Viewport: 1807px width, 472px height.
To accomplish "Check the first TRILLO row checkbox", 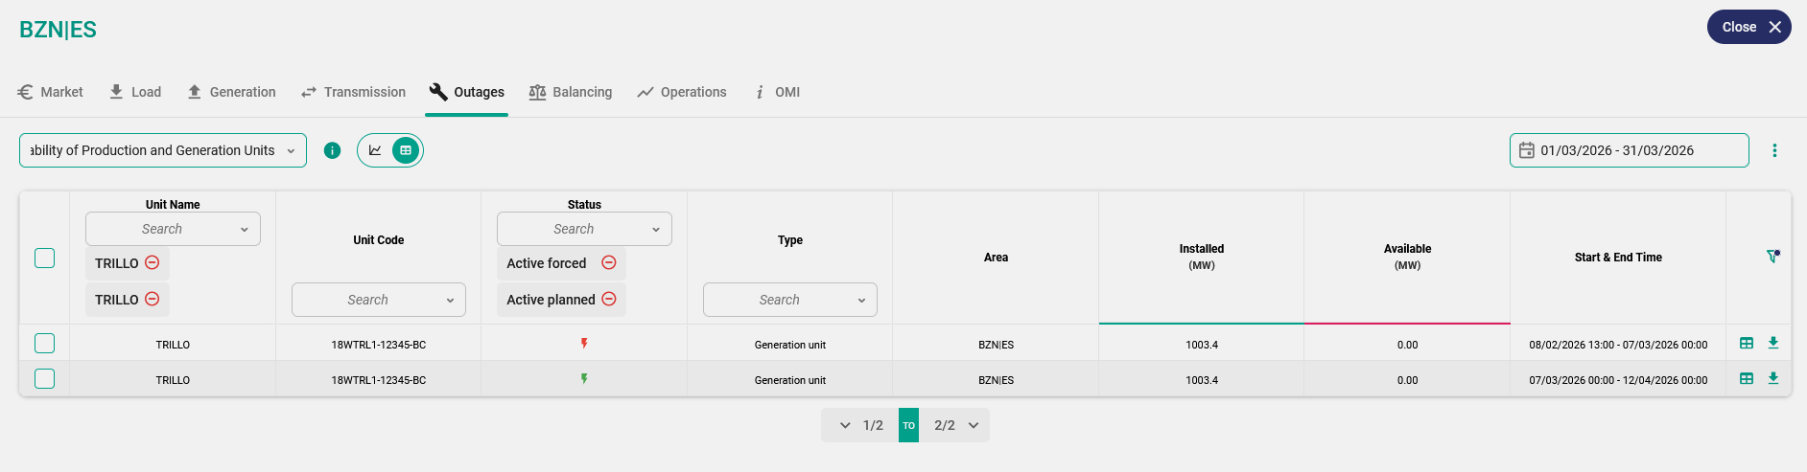I will [x=45, y=344].
